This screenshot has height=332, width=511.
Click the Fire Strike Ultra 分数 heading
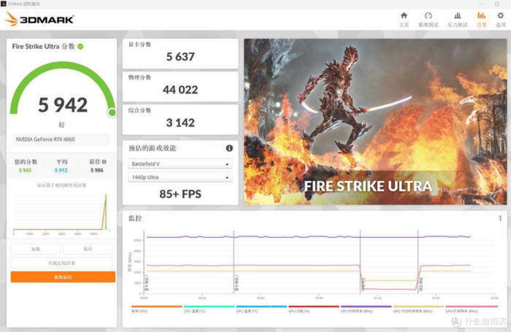tap(44, 47)
